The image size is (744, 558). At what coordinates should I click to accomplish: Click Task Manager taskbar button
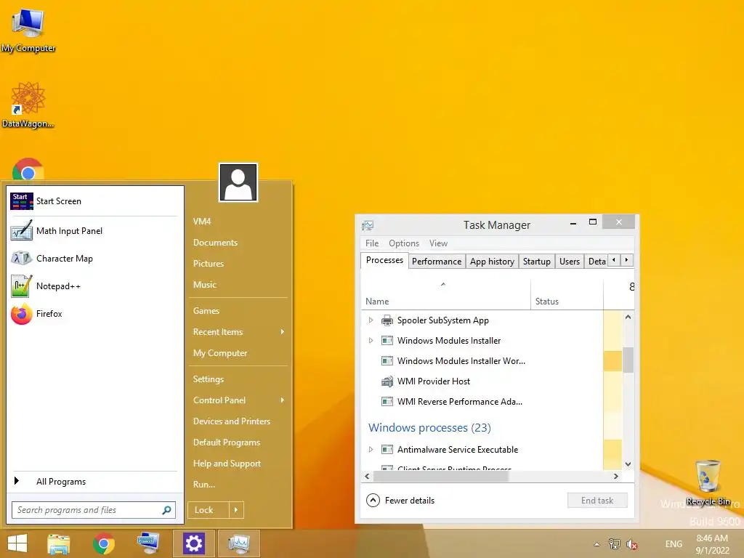pyautogui.click(x=238, y=543)
